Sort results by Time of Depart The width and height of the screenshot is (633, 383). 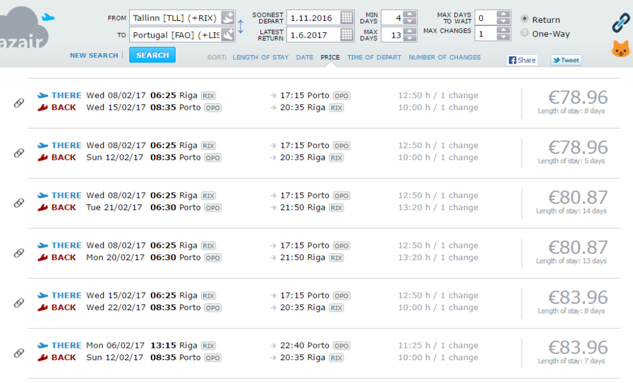(x=374, y=57)
